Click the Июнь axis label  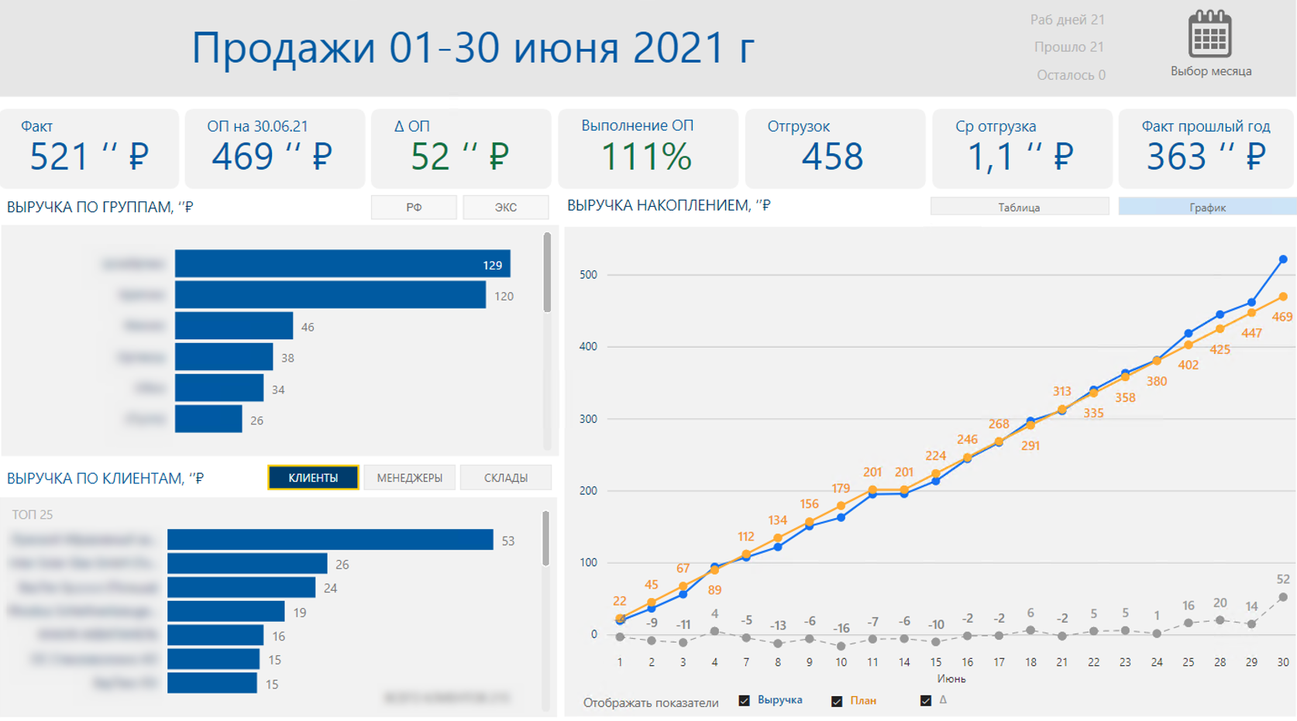coord(951,678)
